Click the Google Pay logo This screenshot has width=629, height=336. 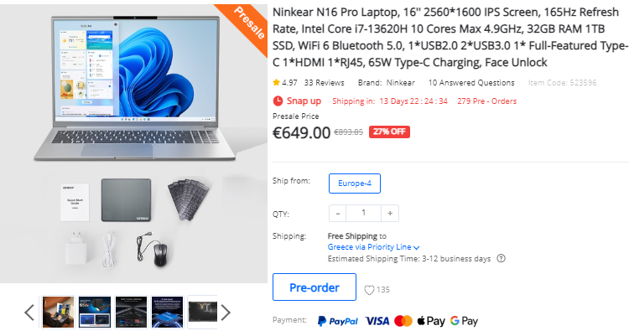(x=464, y=321)
